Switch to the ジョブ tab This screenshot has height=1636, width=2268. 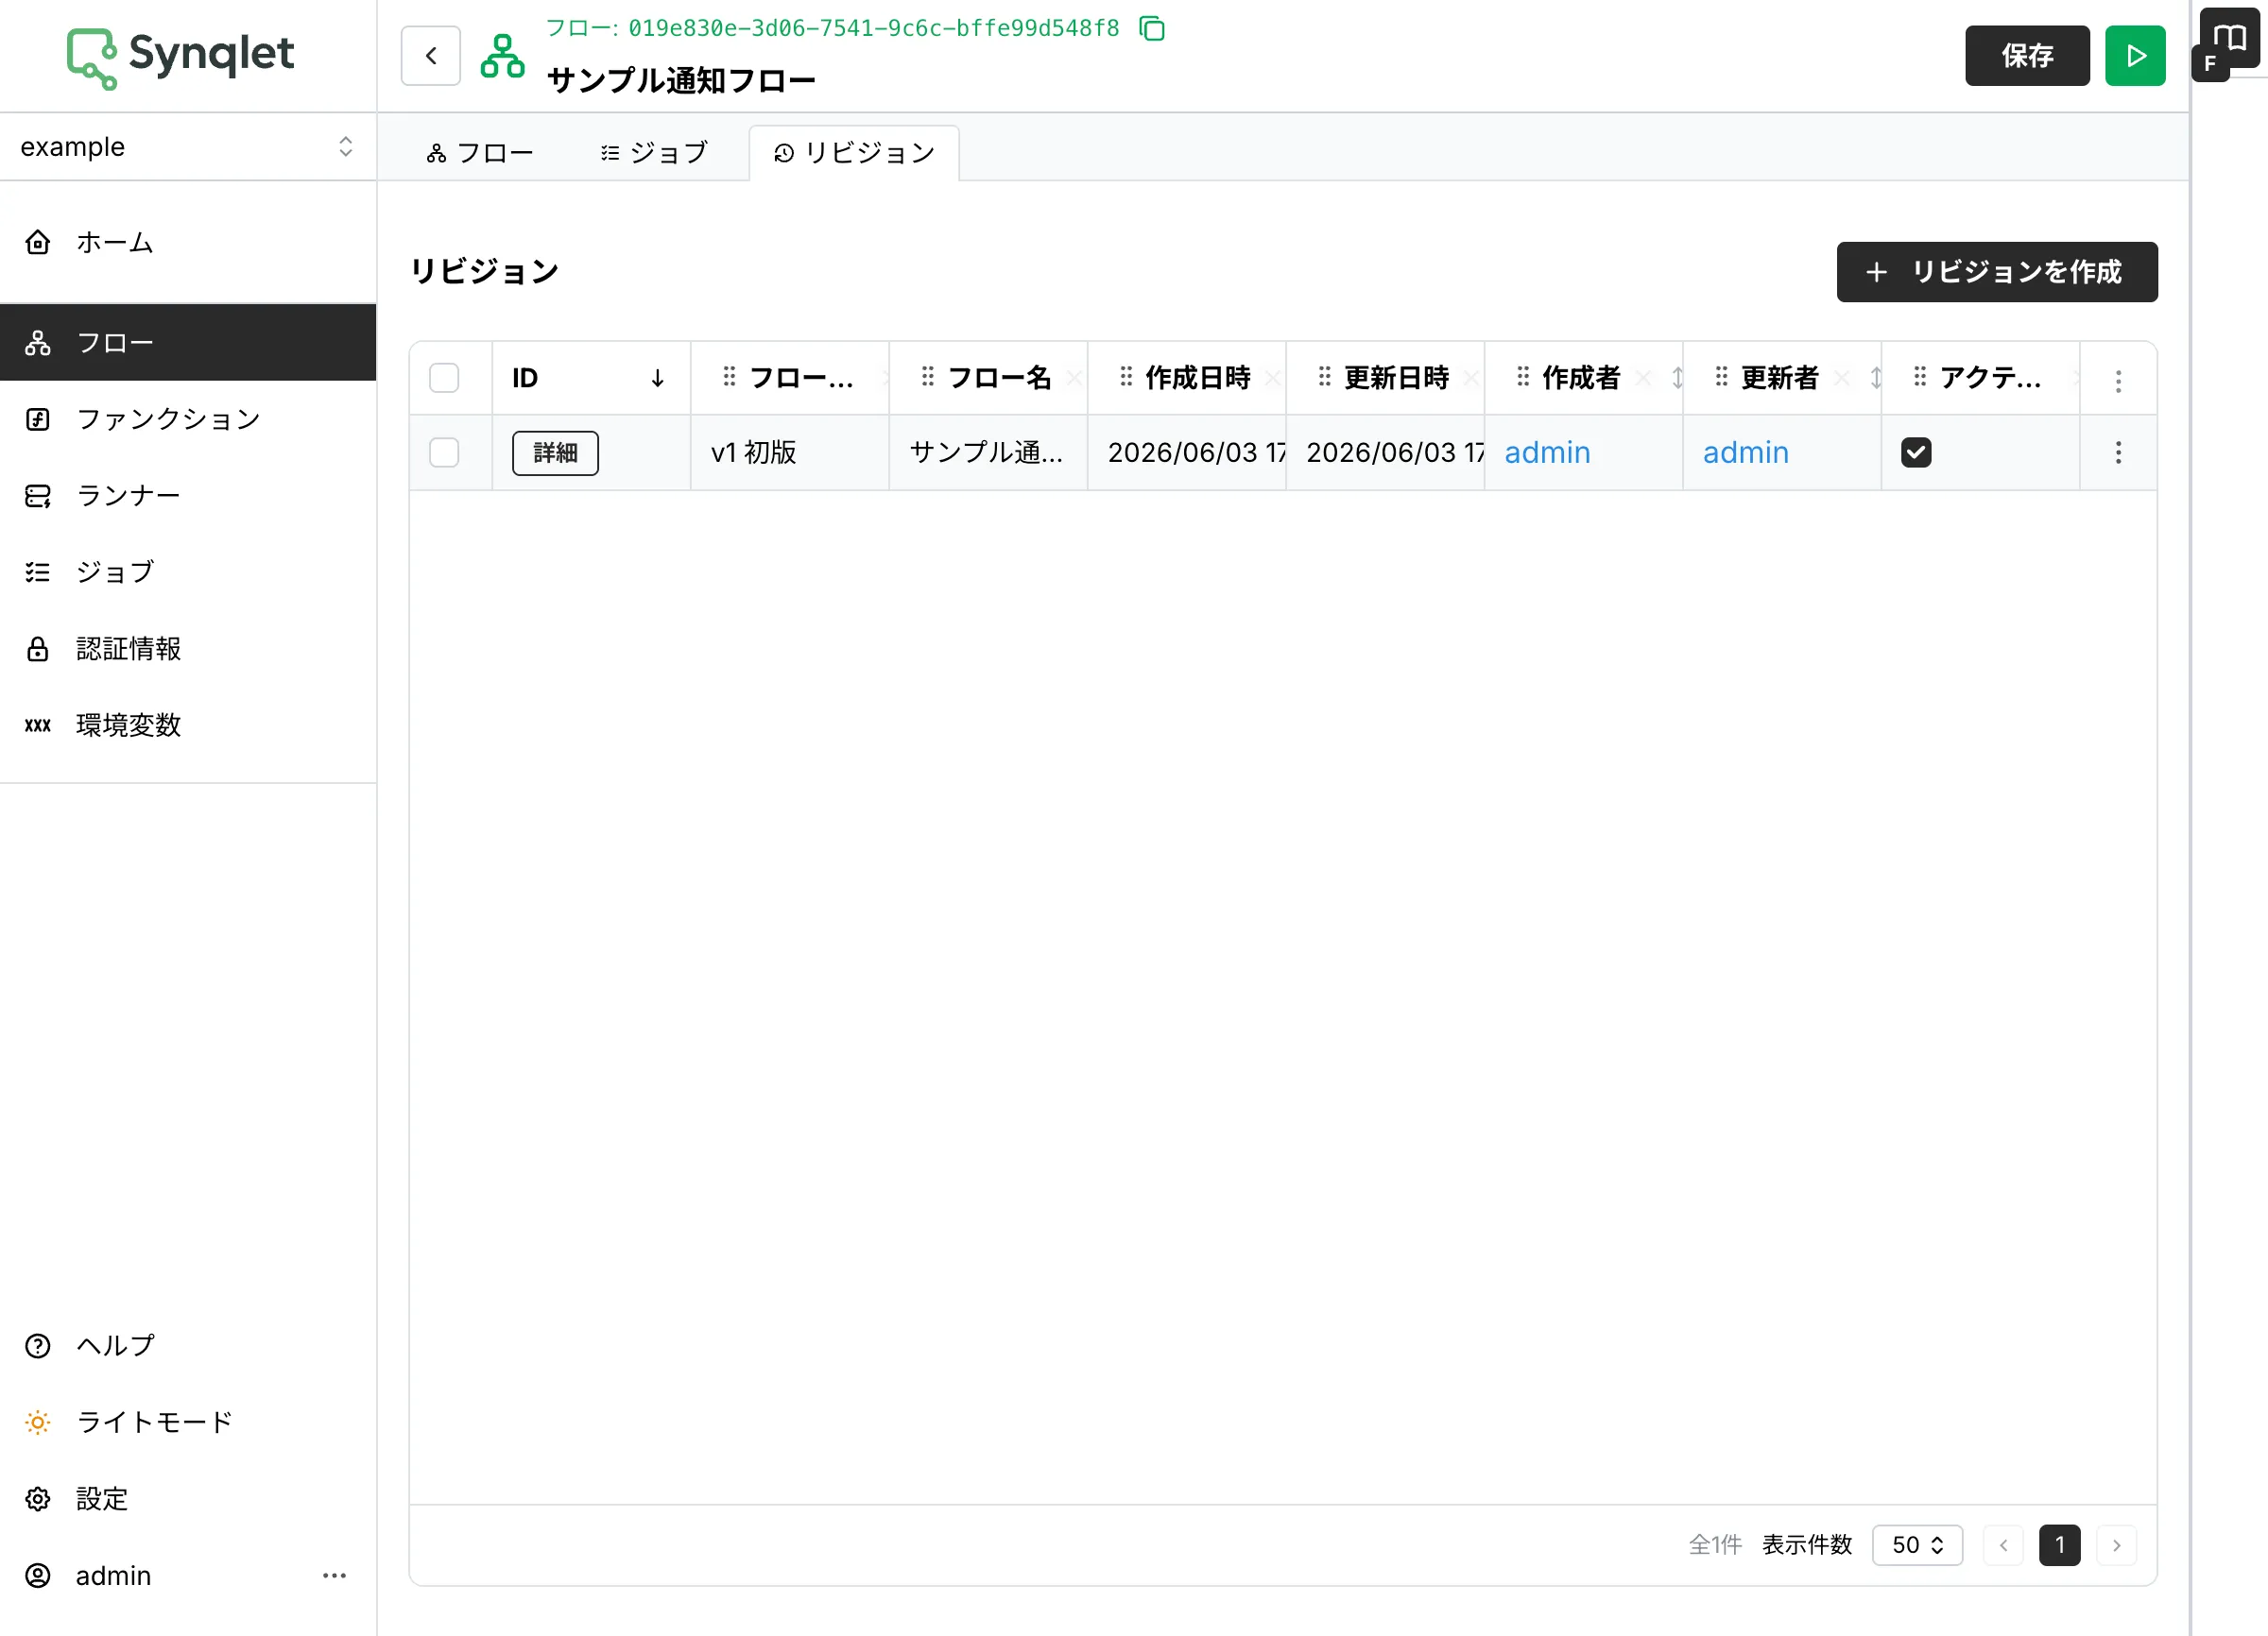click(654, 153)
